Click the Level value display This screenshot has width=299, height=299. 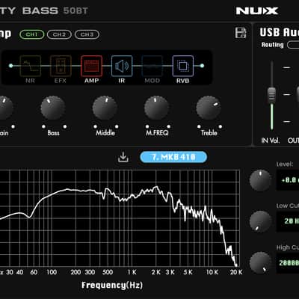click(x=288, y=180)
